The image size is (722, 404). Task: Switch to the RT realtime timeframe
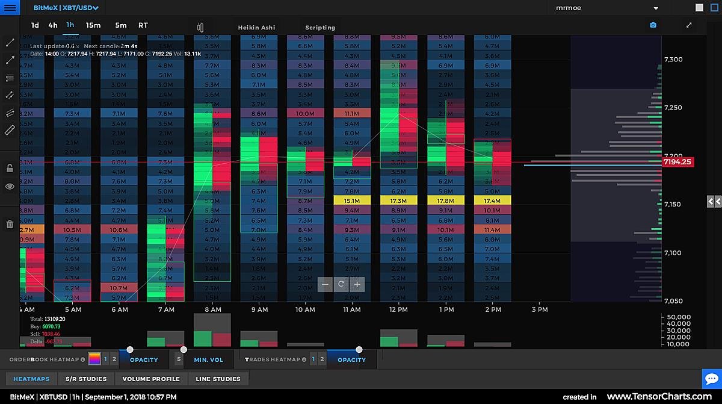[x=143, y=25]
